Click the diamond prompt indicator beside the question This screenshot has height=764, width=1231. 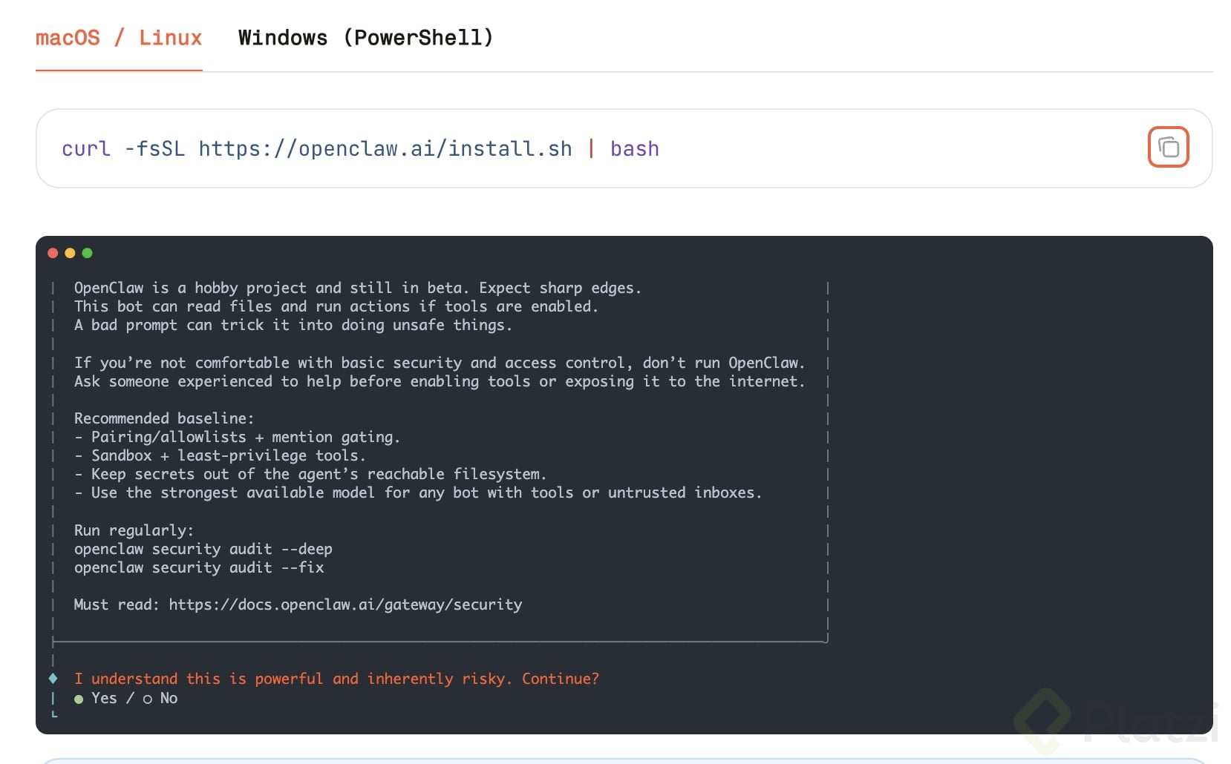(52, 678)
